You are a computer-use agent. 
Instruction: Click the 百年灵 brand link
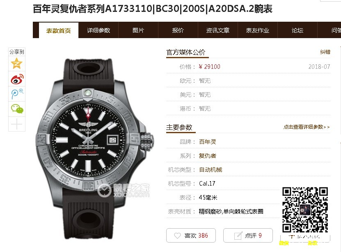click(x=208, y=142)
